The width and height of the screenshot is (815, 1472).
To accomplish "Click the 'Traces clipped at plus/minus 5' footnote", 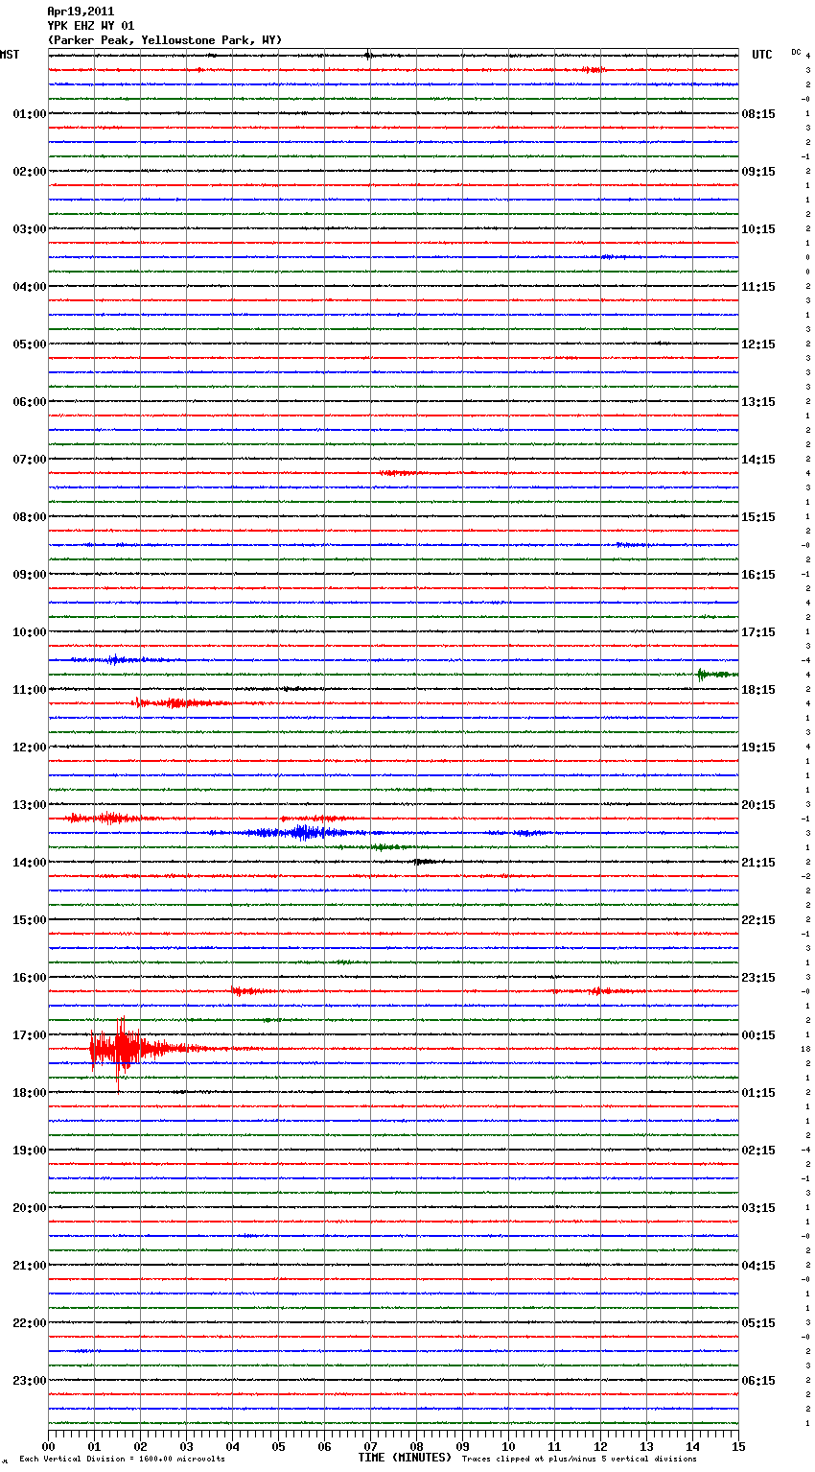I will (579, 1460).
